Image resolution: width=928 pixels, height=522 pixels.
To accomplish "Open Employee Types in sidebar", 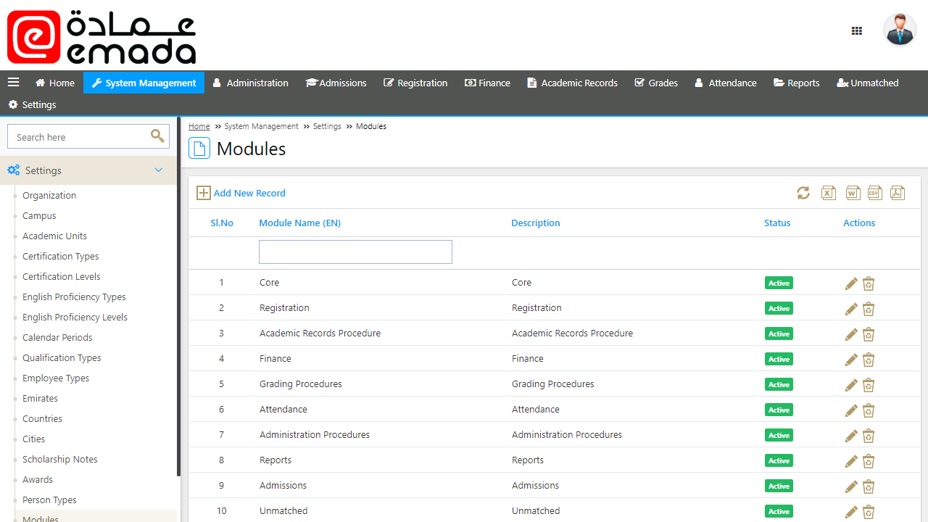I will 56,378.
